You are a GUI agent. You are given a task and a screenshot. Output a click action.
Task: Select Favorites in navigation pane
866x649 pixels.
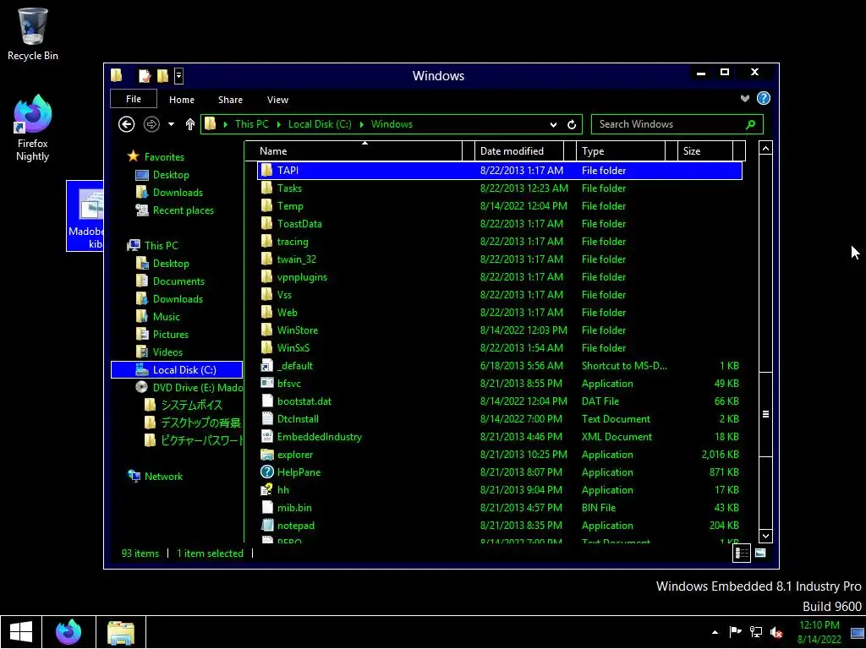164,156
